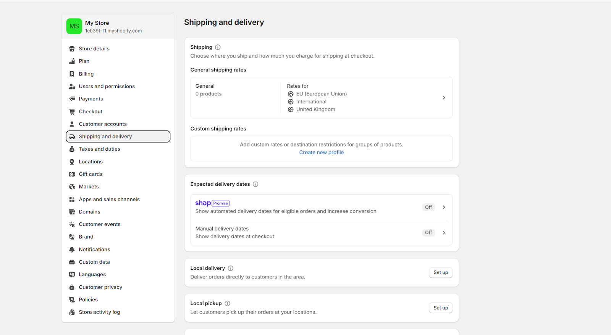Click the EU (European Union) rate zone

pos(322,94)
